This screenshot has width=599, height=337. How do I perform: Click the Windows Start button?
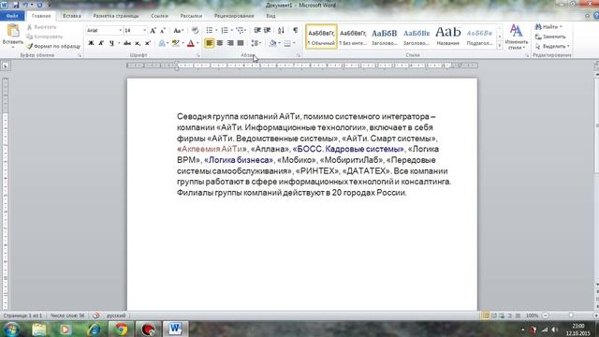click(10, 329)
